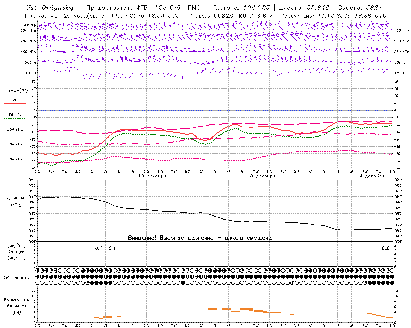Click the Конвективн. label
Viewport: 411px width, 328px height.
click(x=16, y=299)
